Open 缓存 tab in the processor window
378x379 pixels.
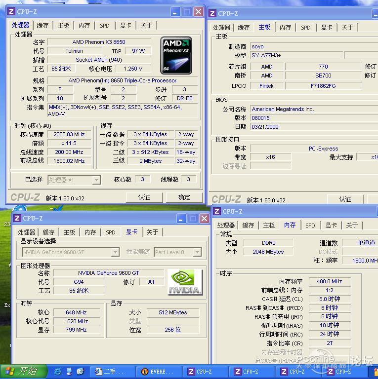point(43,25)
